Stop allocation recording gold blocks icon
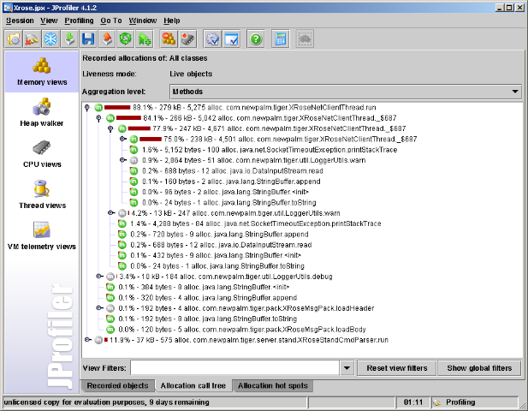Viewport: 528px width, 411px height. [x=169, y=39]
